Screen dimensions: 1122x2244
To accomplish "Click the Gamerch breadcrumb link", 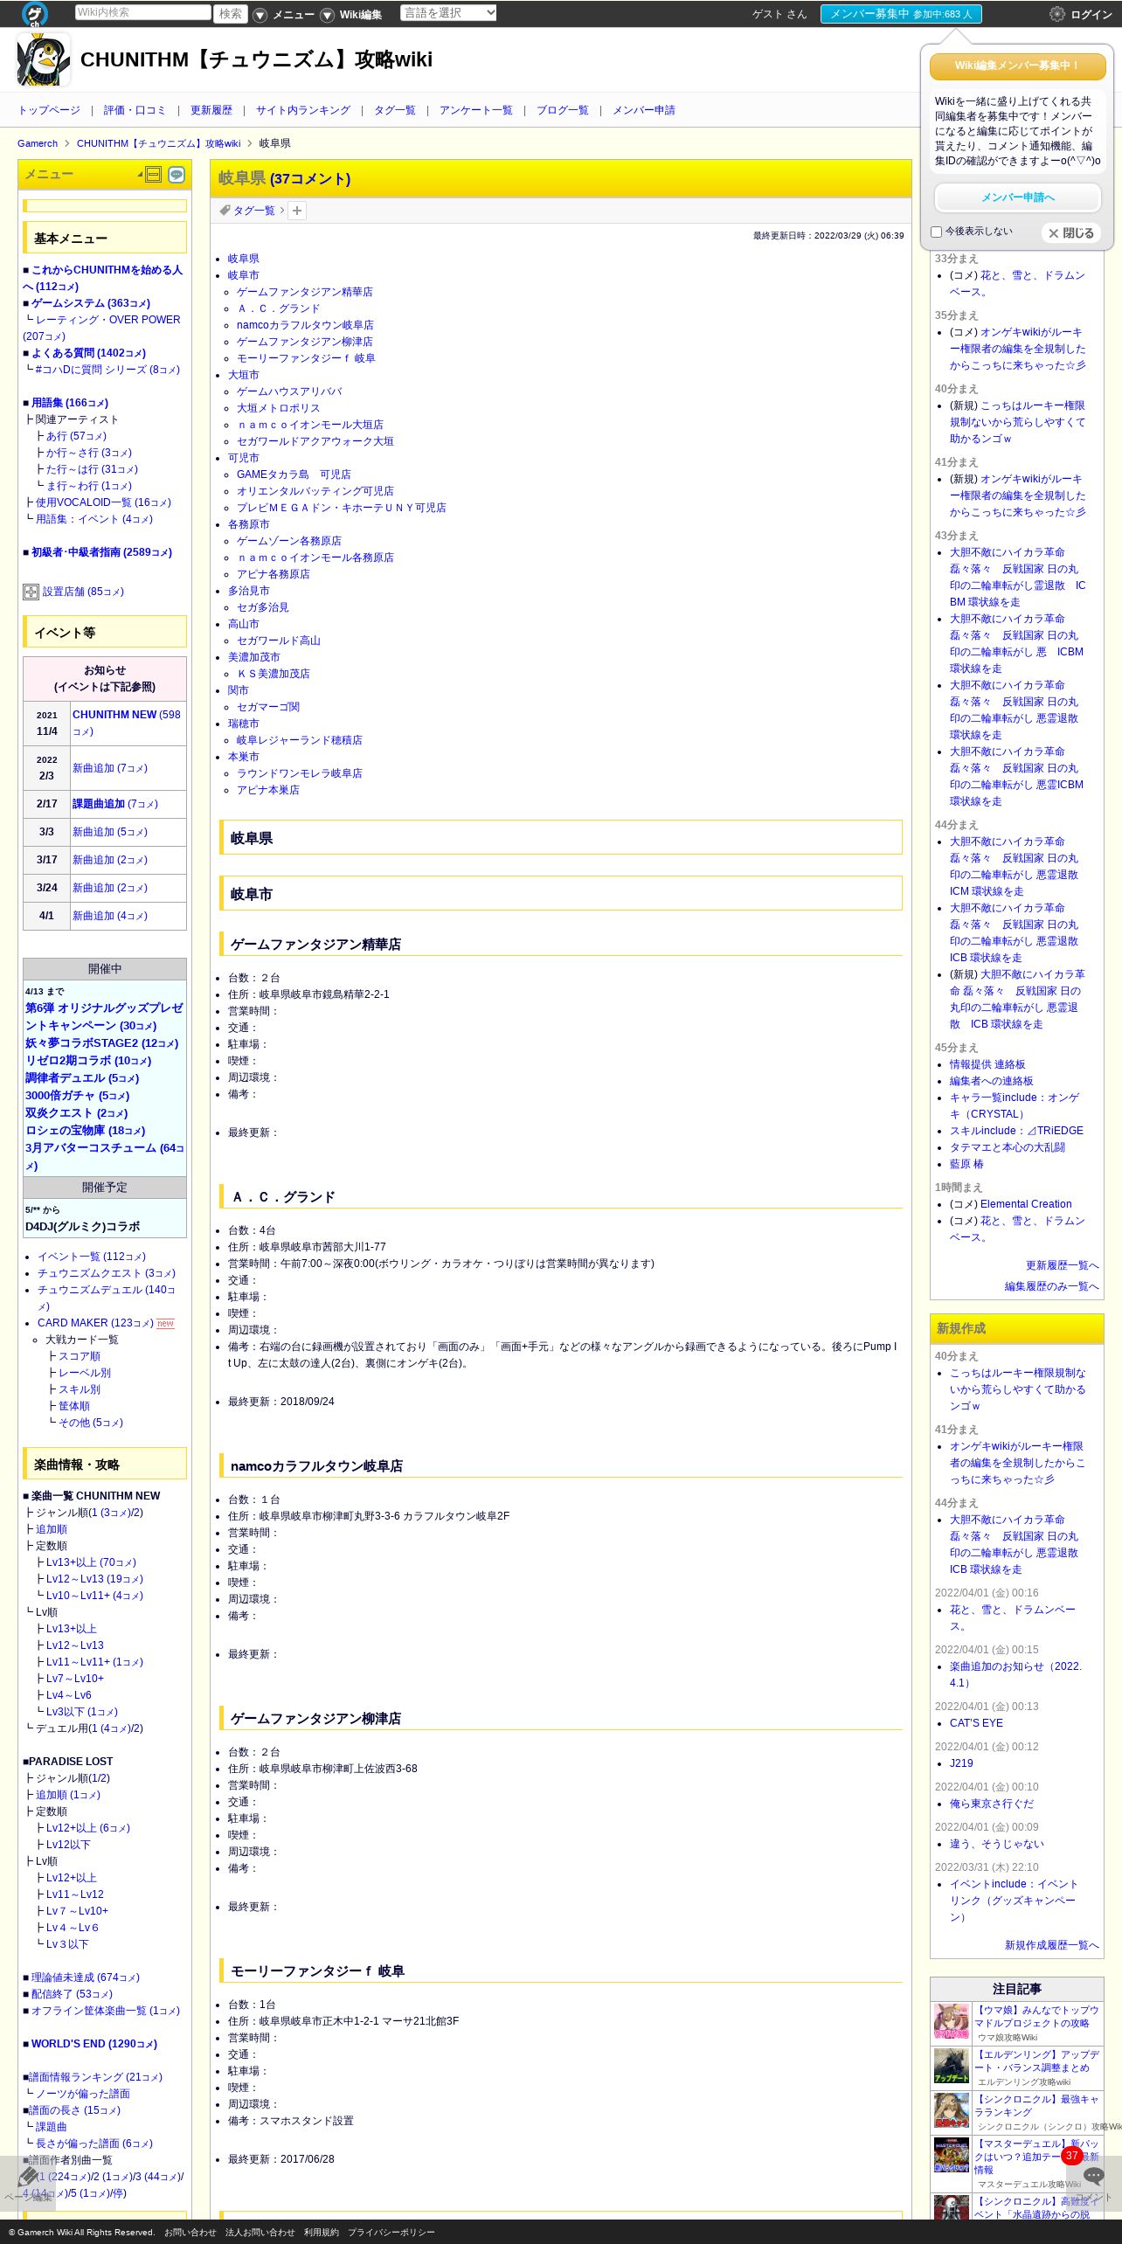I will (38, 143).
